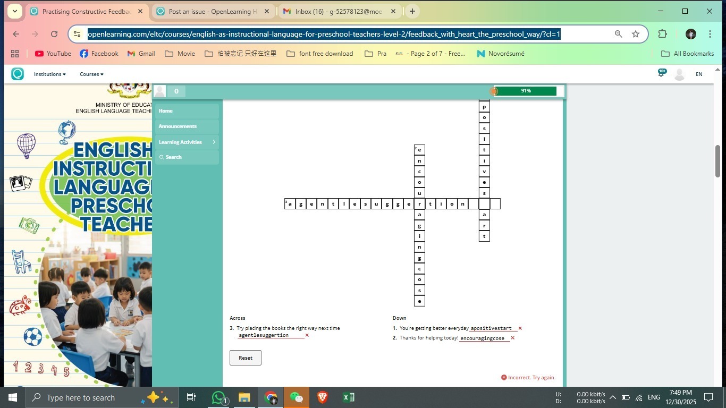
Task: Open the All Bookmarks folder
Action: click(688, 54)
